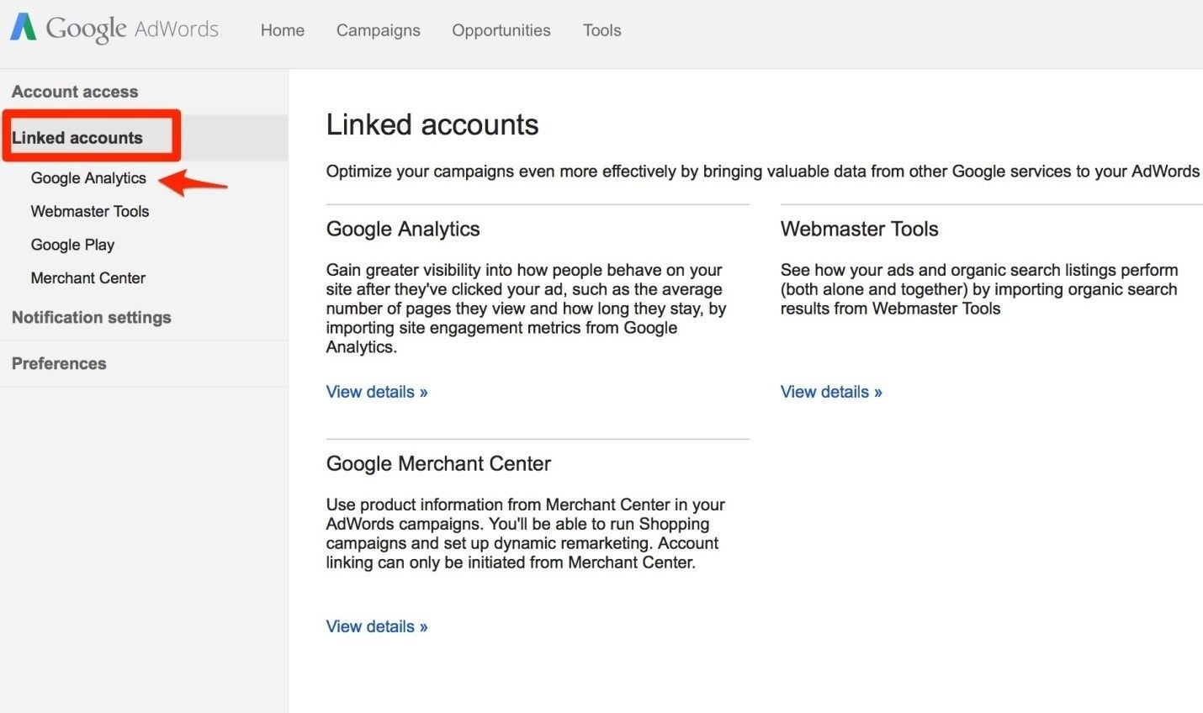Click the Webmaster Tools section heading

(x=859, y=229)
